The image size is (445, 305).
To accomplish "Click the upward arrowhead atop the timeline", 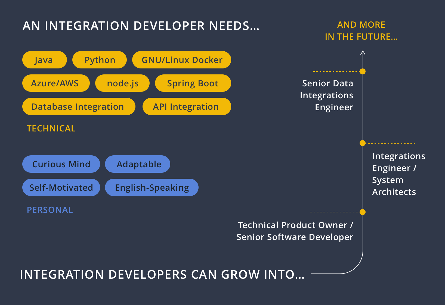I will click(x=363, y=53).
